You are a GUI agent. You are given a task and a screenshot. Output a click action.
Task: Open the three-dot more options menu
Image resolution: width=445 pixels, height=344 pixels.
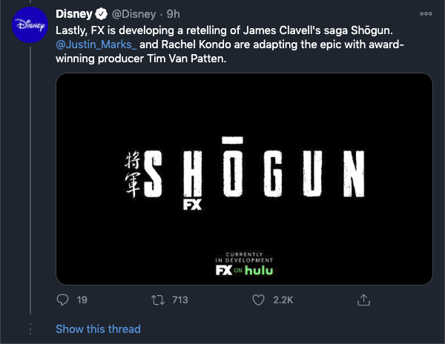tap(426, 13)
